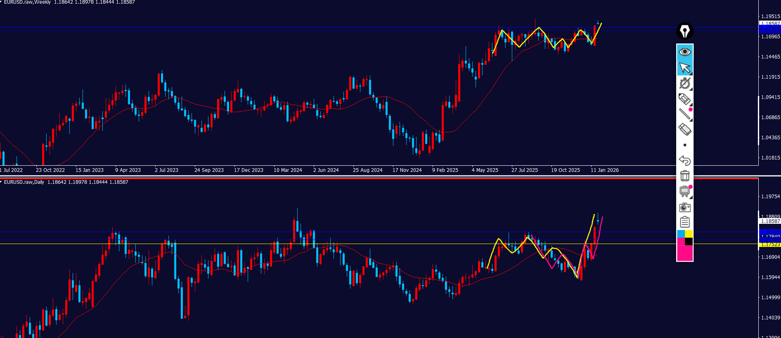781x338 pixels.
Task: Clear drawings with the trash can icon
Action: point(685,176)
